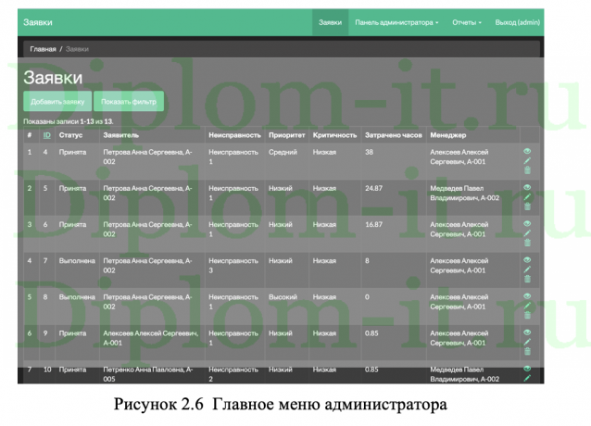Click the Заявки brand logo link
The width and height of the screenshot is (591, 426).
tap(38, 22)
